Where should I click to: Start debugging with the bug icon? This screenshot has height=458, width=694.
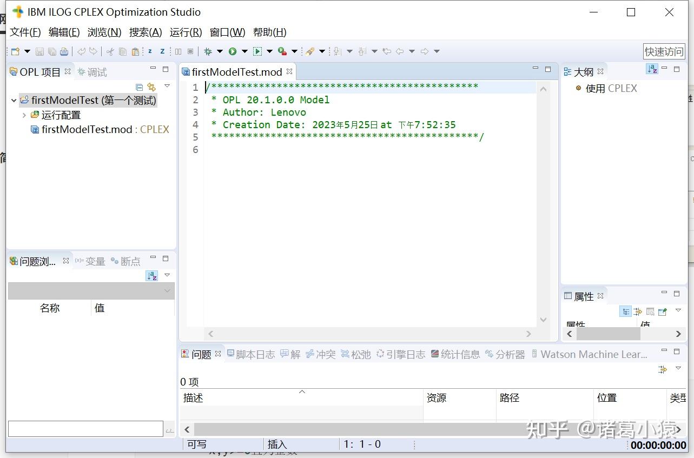point(209,51)
